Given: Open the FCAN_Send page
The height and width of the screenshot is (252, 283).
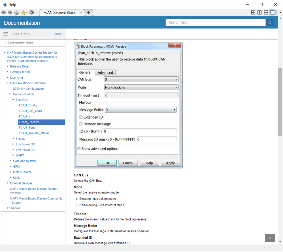Looking at the screenshot, I should [27, 128].
